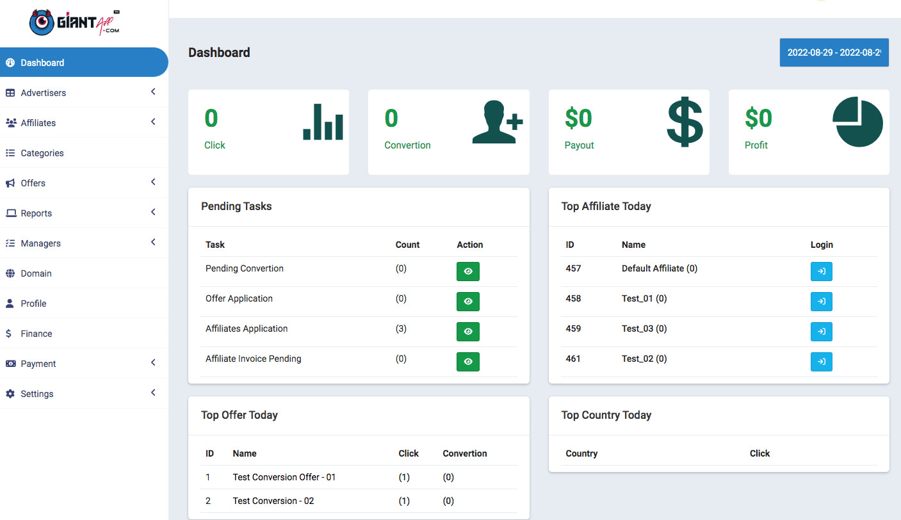The height and width of the screenshot is (520, 901).
Task: Open Affiliate Invoice Pending via eye button
Action: coord(467,362)
